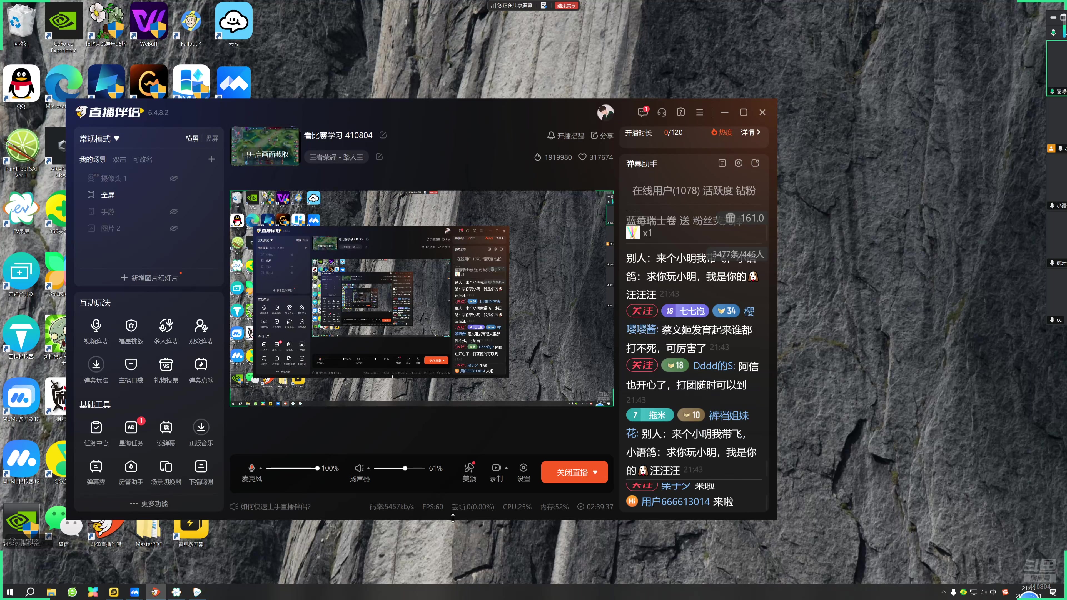Open the 礼物投票 gift vote icon

(x=166, y=370)
